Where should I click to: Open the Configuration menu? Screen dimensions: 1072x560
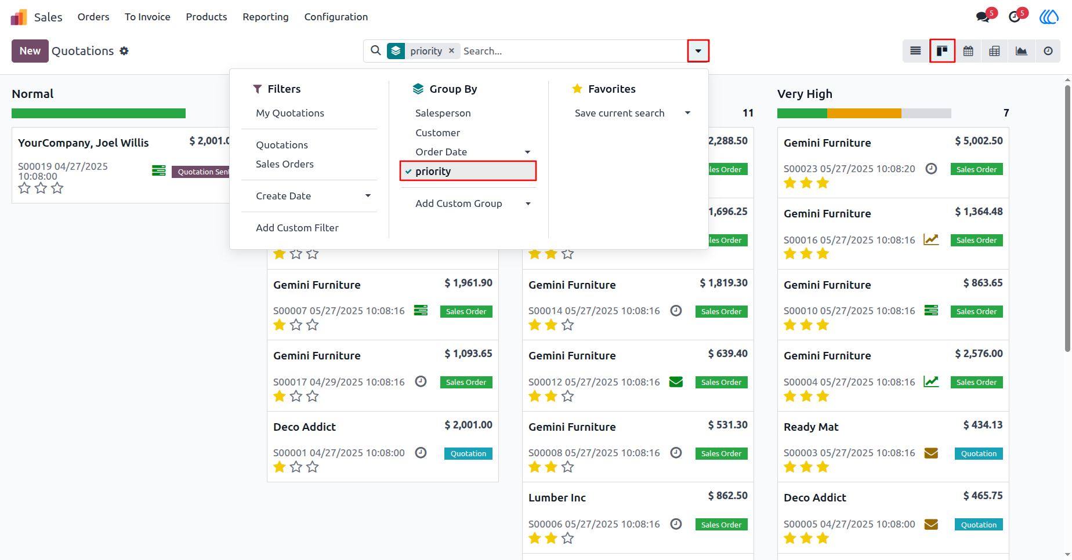click(x=336, y=17)
